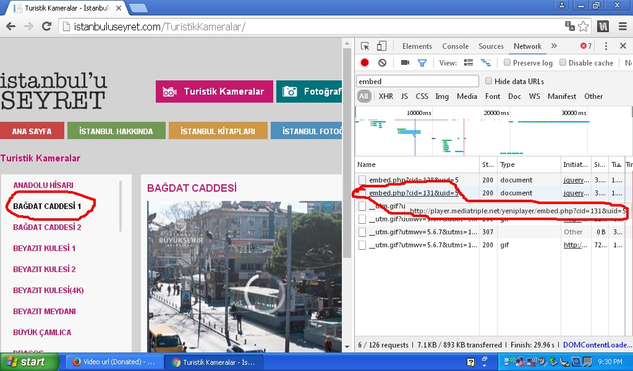This screenshot has height=371, width=633.
Task: Open the translate page icon
Action: click(x=569, y=26)
